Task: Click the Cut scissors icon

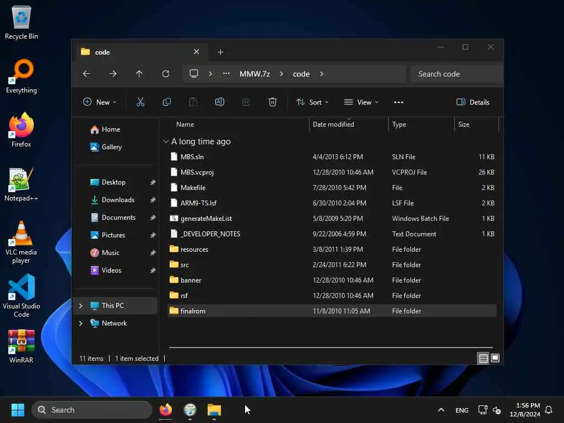Action: pyautogui.click(x=140, y=102)
